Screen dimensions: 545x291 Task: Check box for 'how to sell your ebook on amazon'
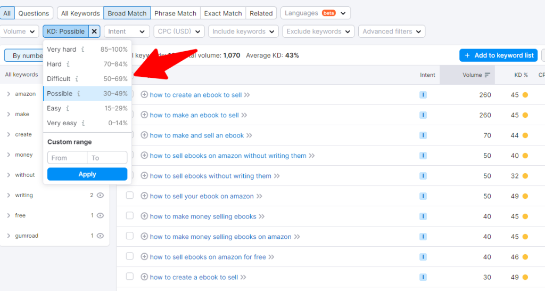pos(130,195)
